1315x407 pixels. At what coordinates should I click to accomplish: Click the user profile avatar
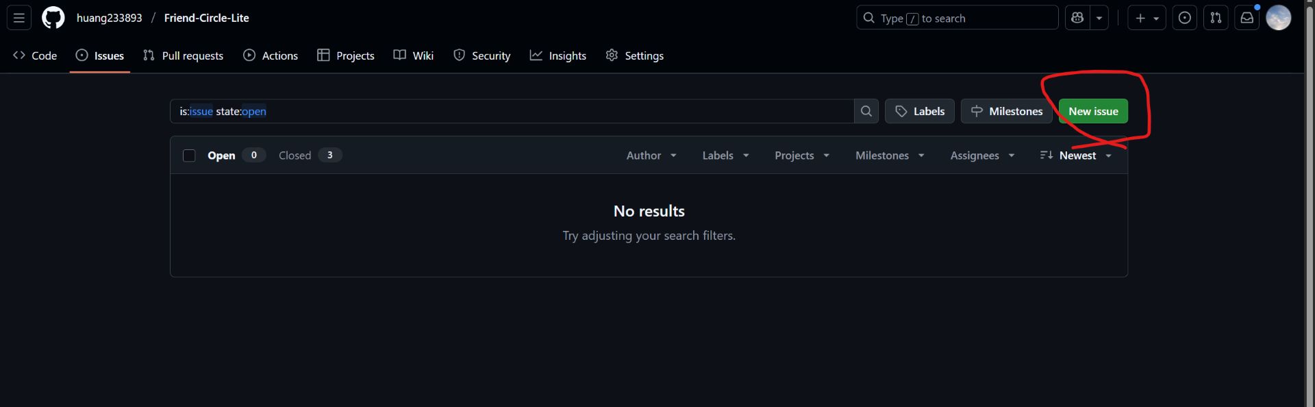[1278, 18]
